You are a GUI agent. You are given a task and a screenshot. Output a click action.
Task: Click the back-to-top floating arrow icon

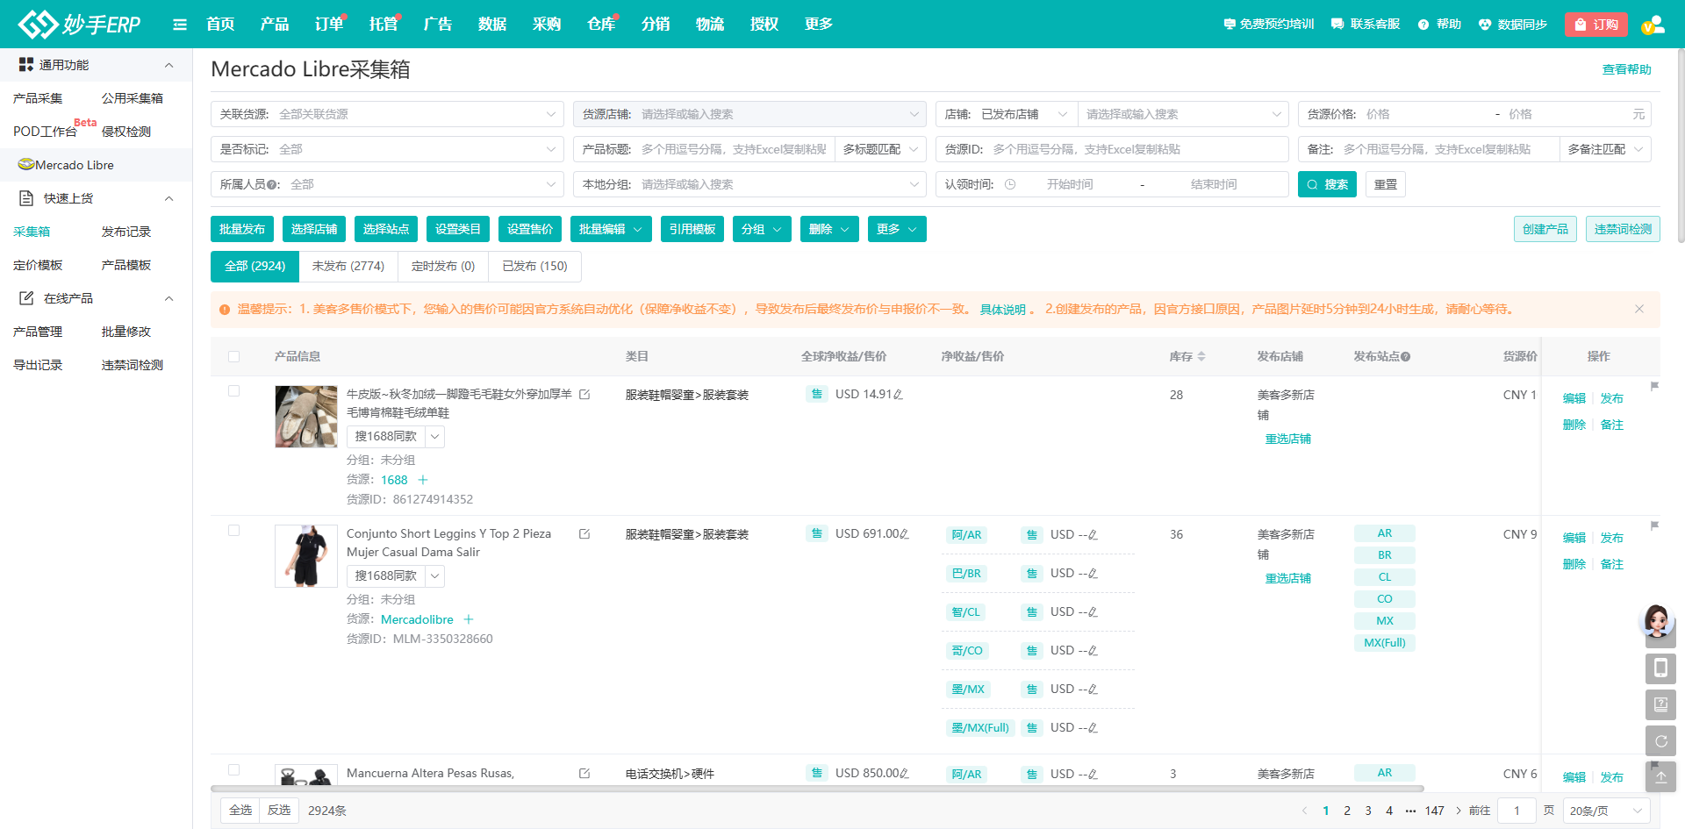pos(1660,776)
